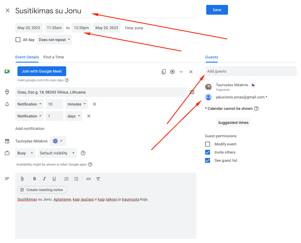301x243 pixels.
Task: Click the briefcase availability icon
Action: (x=7, y=153)
